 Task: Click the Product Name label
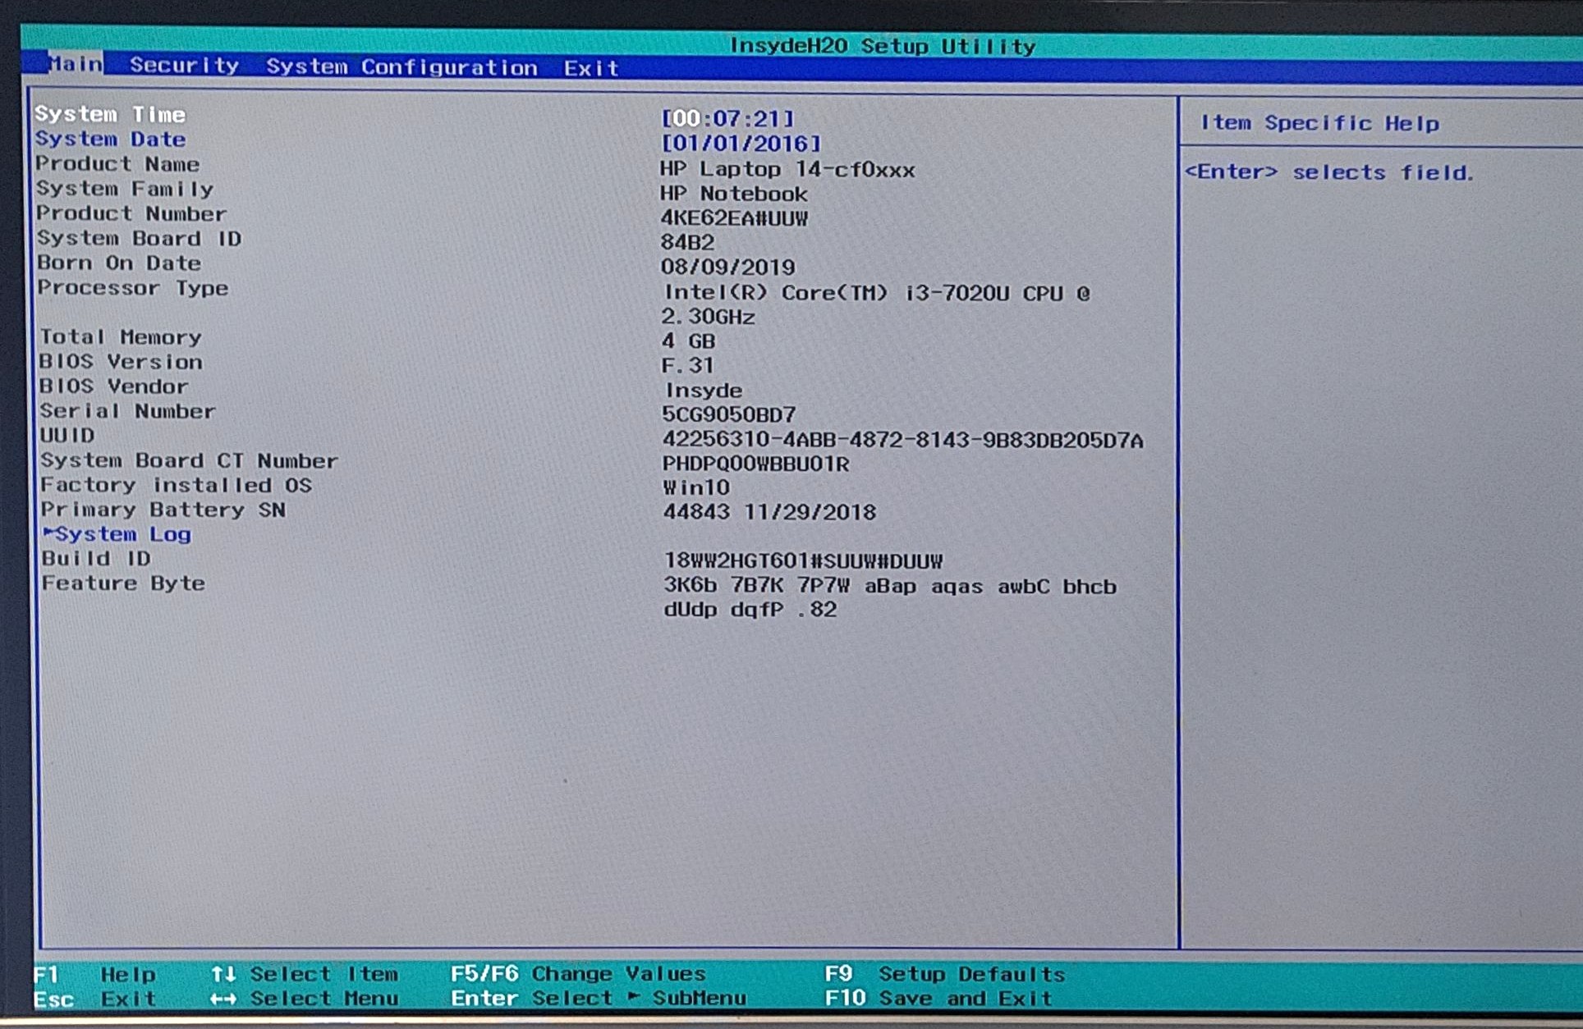tap(117, 164)
